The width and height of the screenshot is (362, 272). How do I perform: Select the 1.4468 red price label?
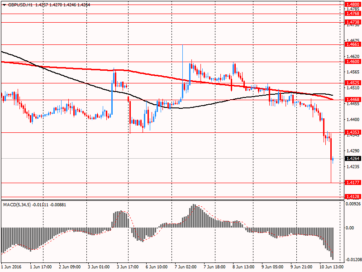[352, 99]
